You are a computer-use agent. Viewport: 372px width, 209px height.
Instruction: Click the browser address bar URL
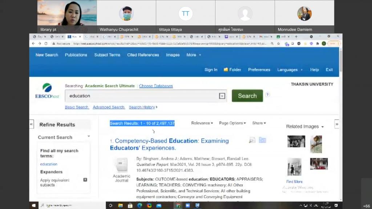(170, 44)
